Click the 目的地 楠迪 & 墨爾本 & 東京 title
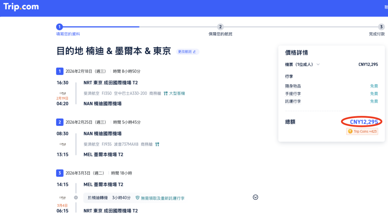The height and width of the screenshot is (224, 388). (x=114, y=51)
